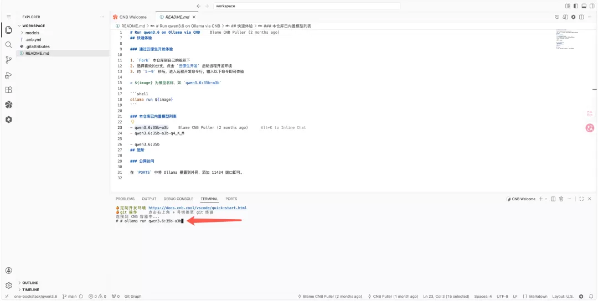Open the docs.cnb.cool quick-start link
Screen dimensions: 598x301
[198, 208]
